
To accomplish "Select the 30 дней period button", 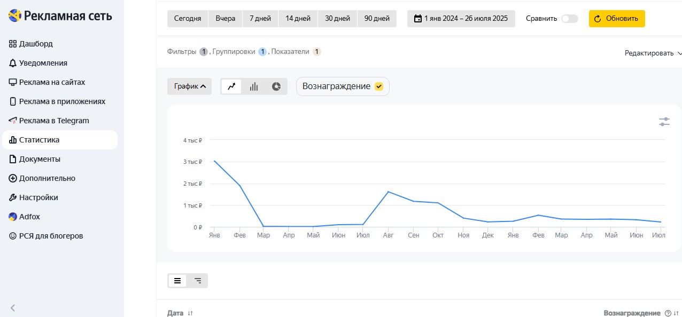I will [337, 19].
